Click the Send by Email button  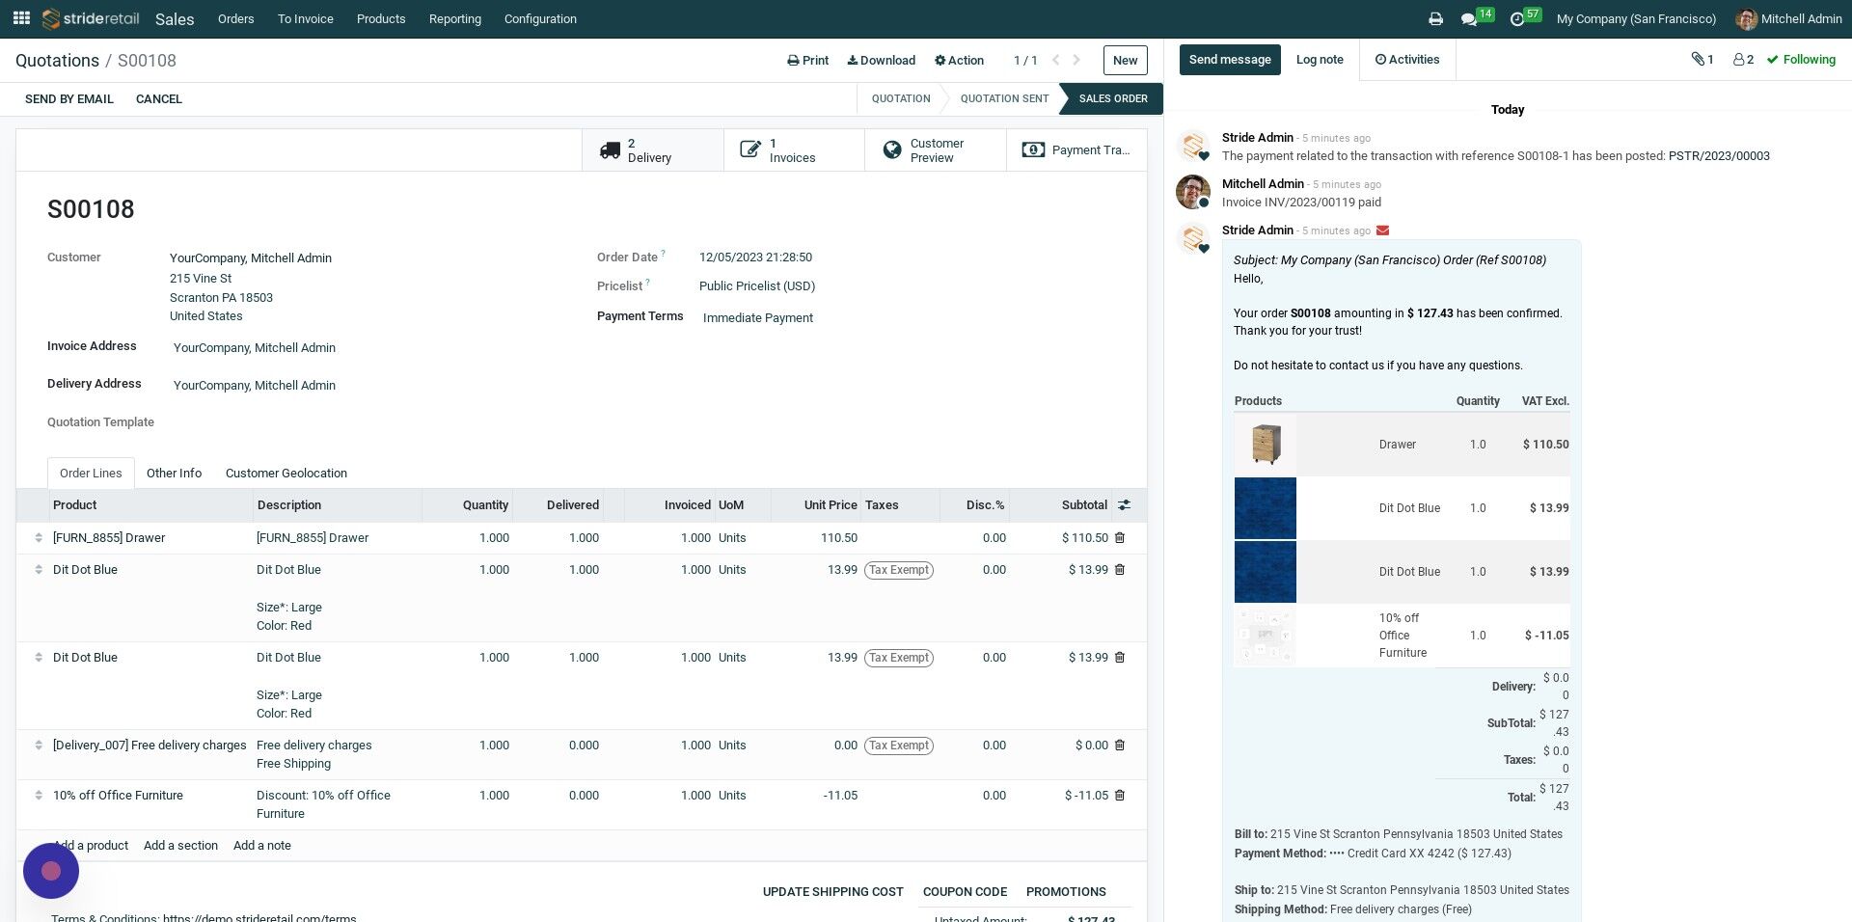click(69, 99)
